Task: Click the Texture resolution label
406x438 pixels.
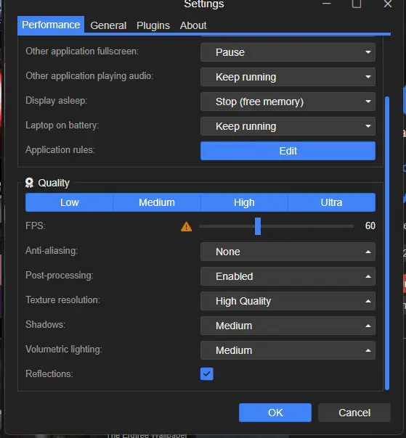Action: coord(62,300)
